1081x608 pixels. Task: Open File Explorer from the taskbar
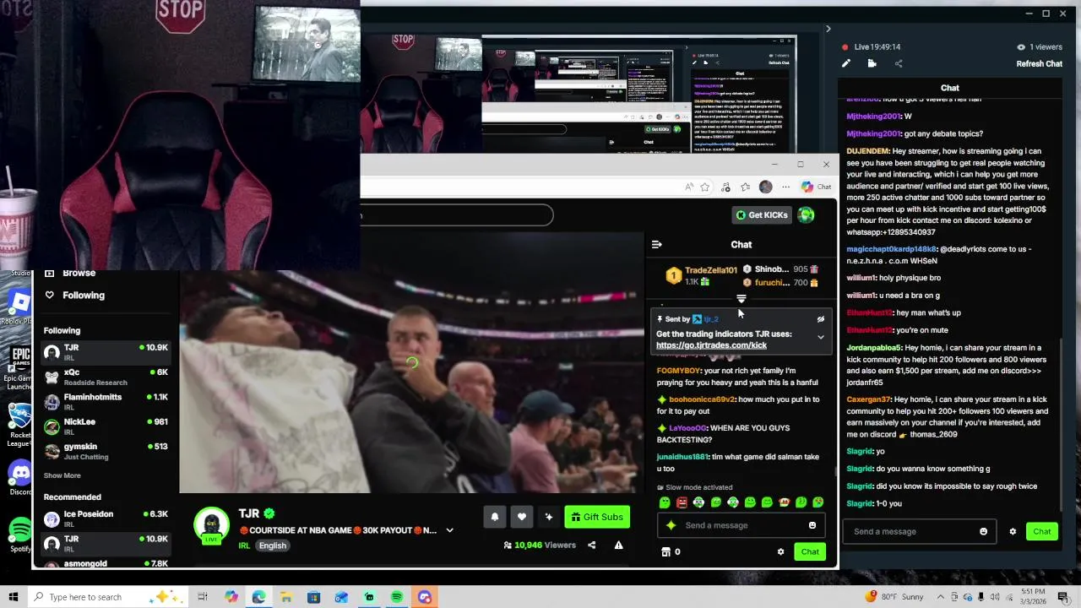pyautogui.click(x=286, y=597)
